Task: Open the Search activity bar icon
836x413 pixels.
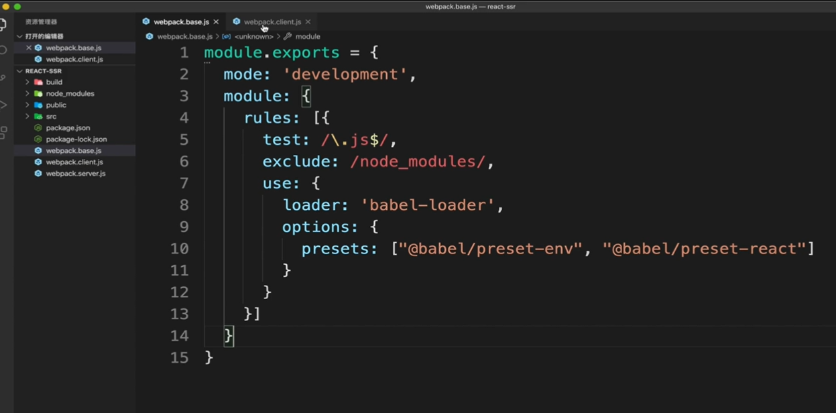Action: [x=3, y=51]
